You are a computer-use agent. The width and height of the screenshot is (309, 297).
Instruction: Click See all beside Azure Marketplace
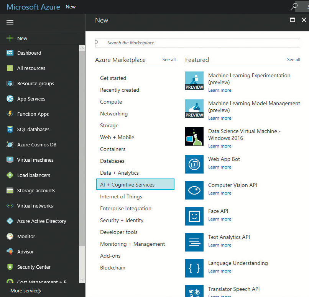[x=169, y=60]
